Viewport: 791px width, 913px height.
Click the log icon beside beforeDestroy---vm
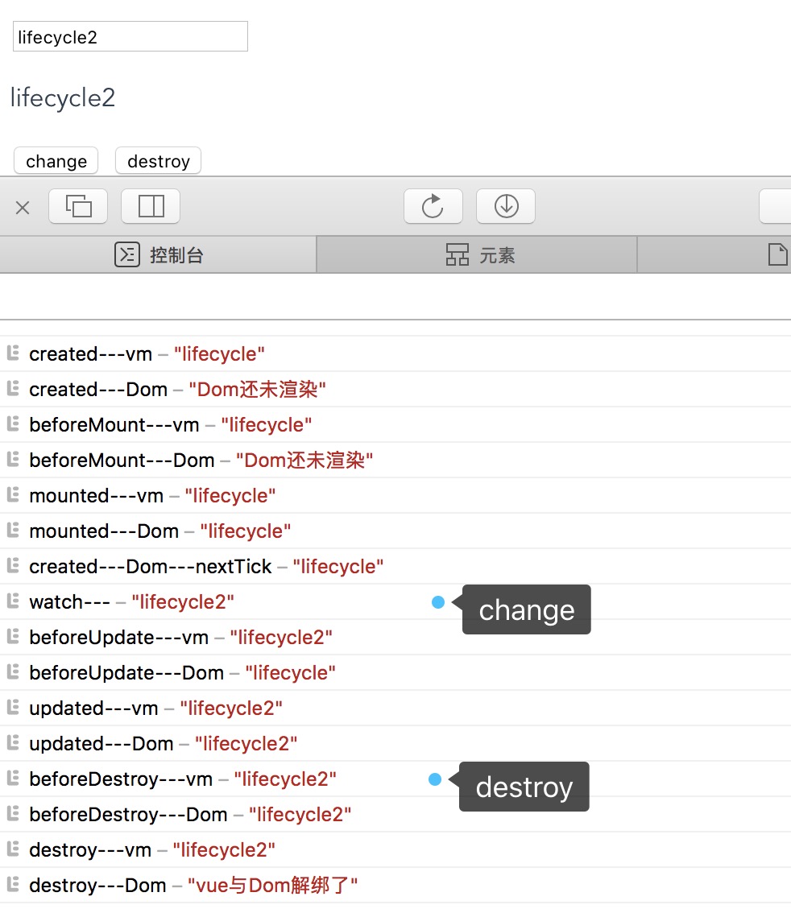pyautogui.click(x=13, y=779)
